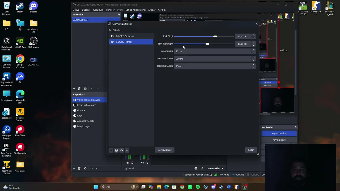Click the Windows Start button
The height and width of the screenshot is (191, 340).
[96, 187]
